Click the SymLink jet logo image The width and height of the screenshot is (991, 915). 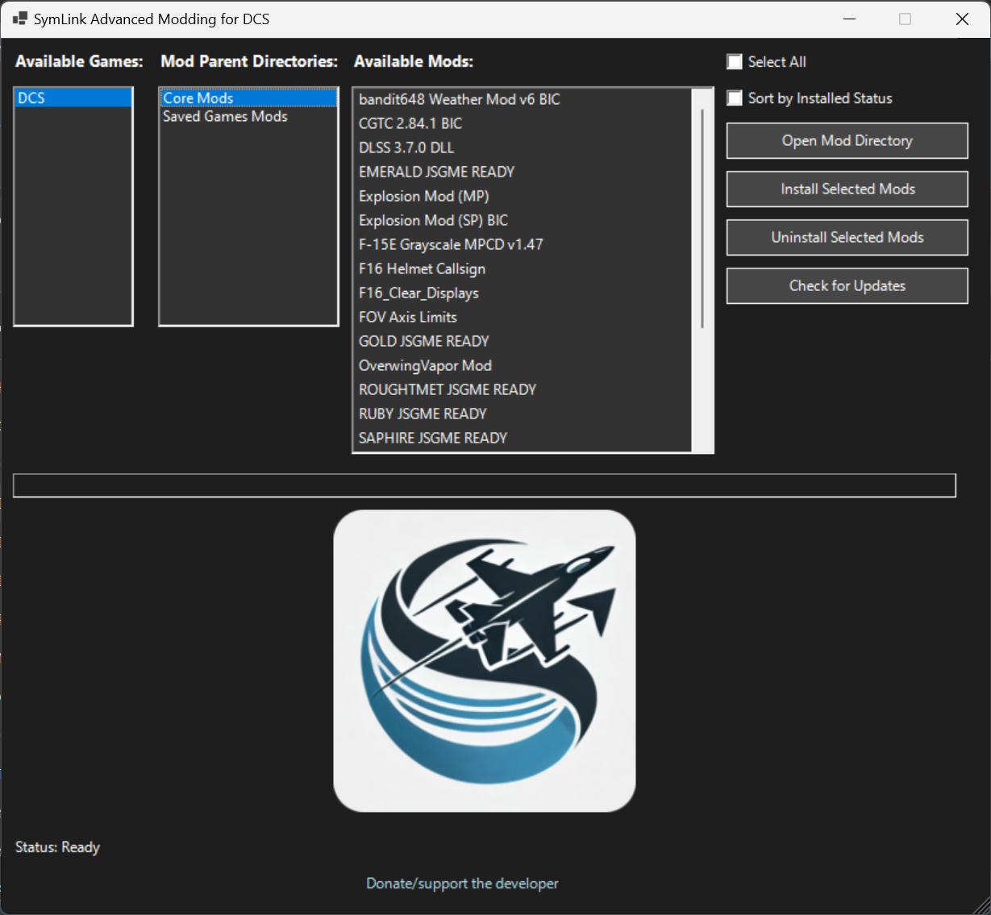tap(484, 660)
